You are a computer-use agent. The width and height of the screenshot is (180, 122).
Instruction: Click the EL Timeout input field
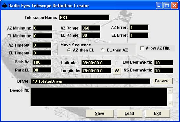[x=42, y=53]
